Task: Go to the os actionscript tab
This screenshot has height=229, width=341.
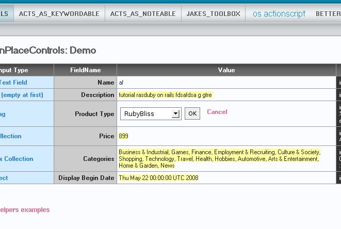Action: [x=279, y=14]
